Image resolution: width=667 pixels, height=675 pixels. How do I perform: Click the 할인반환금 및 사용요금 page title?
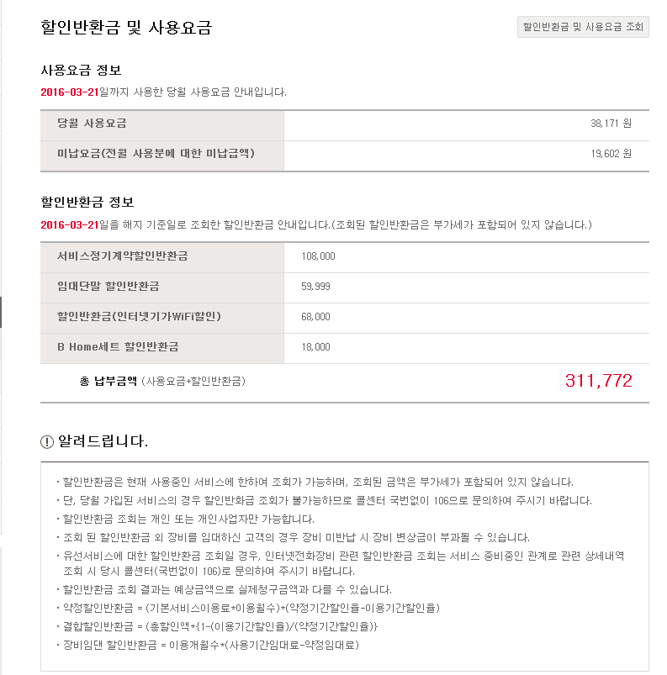click(126, 28)
